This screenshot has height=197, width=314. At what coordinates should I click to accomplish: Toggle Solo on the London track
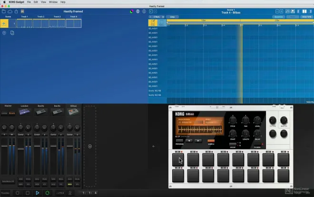tap(20, 179)
